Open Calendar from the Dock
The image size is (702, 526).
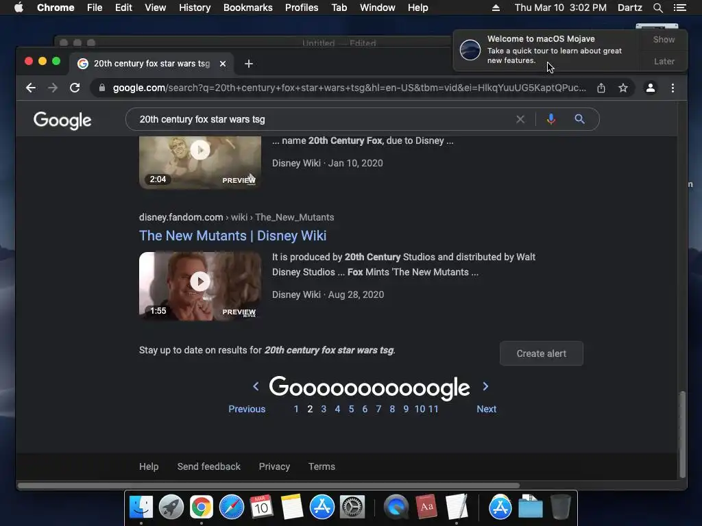point(261,508)
